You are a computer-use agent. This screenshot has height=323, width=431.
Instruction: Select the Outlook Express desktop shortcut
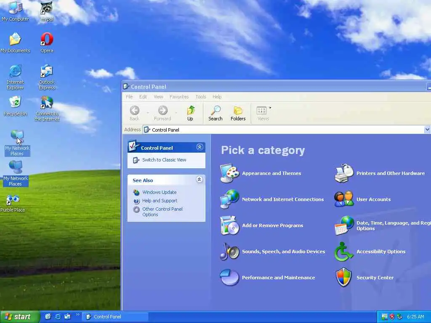pos(47,77)
